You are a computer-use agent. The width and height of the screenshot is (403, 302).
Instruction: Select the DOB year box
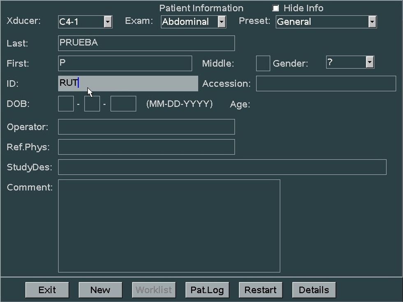pyautogui.click(x=123, y=104)
